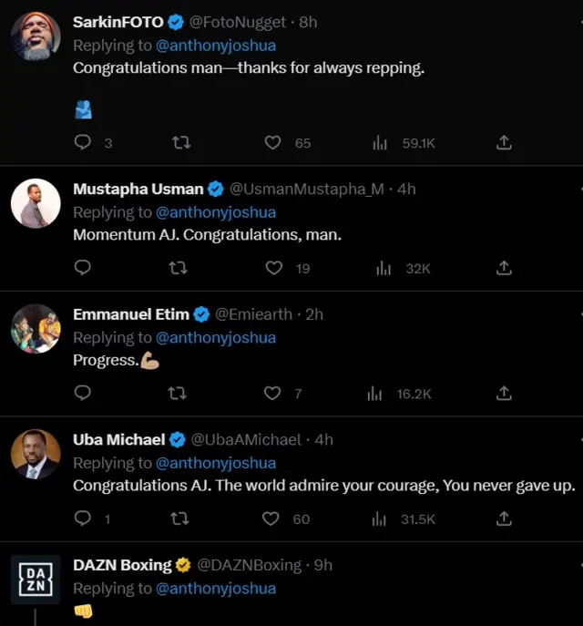Open the SarkinFOTO profile name

(x=118, y=22)
